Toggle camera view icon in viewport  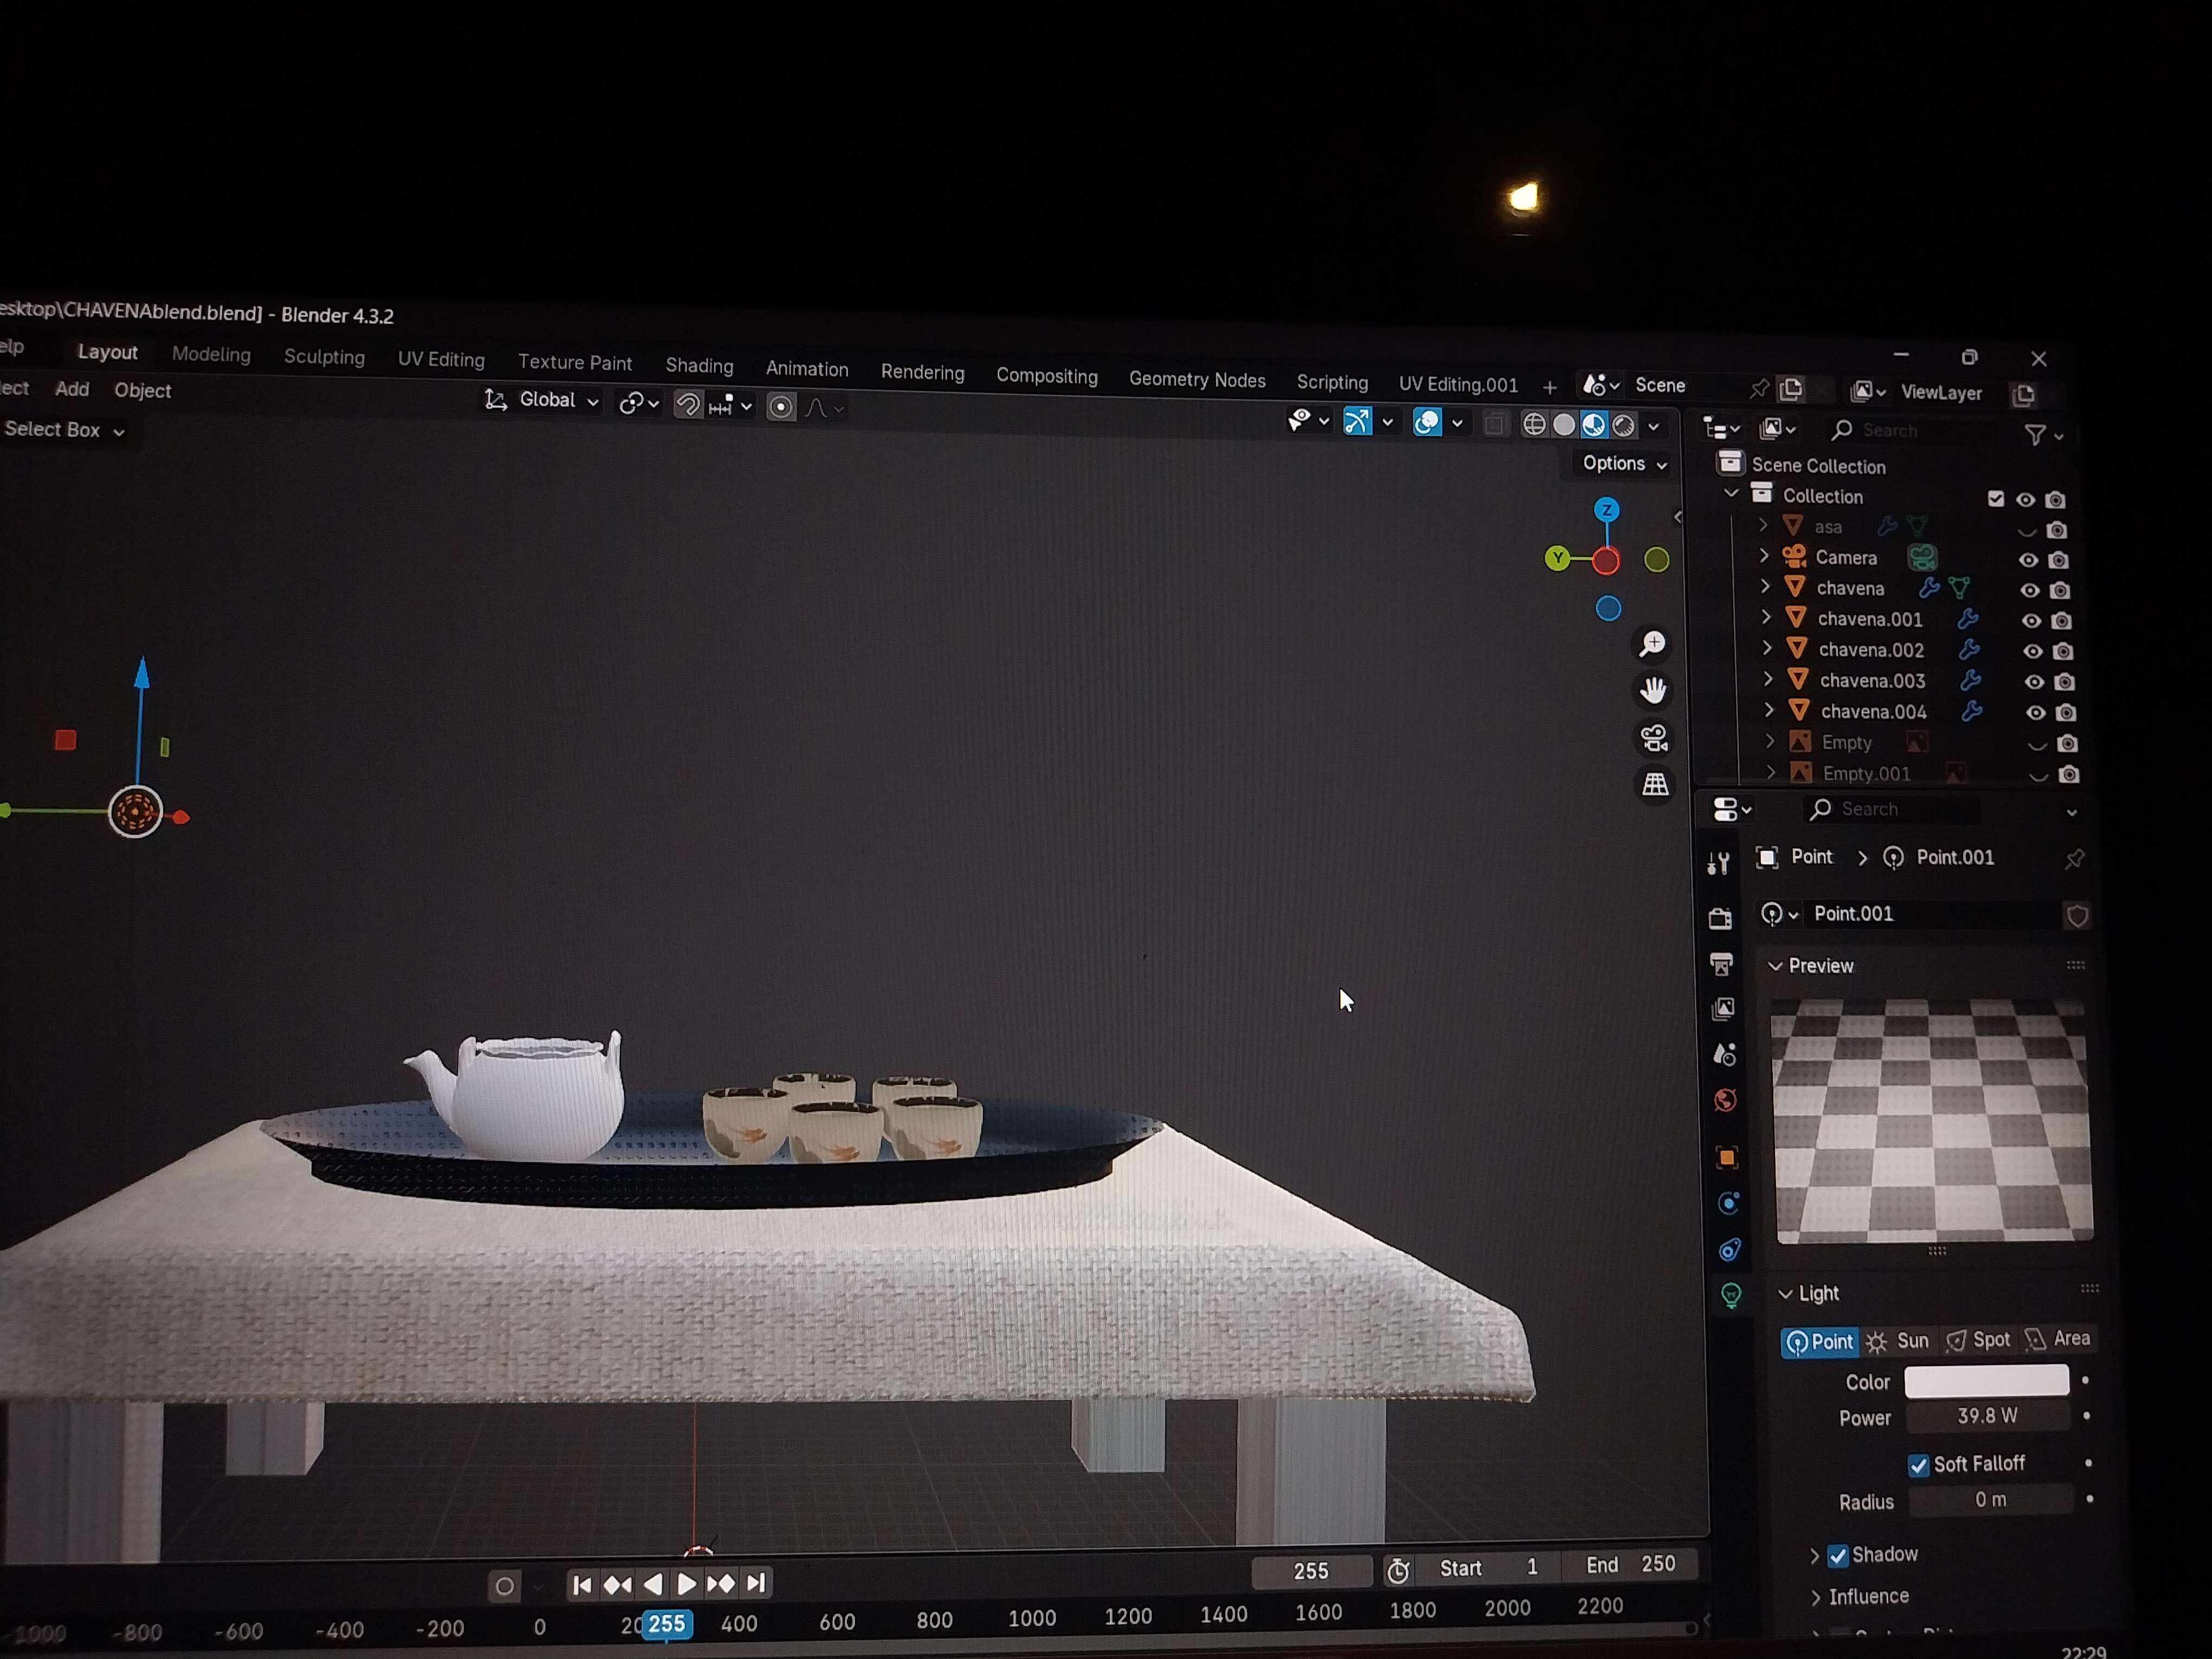1654,738
